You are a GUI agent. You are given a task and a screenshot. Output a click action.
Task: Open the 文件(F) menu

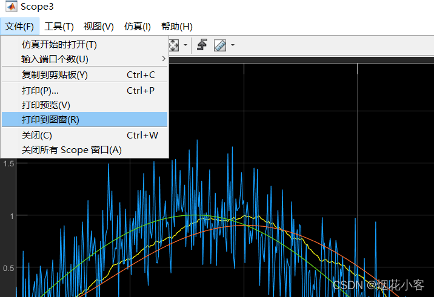tap(19, 27)
